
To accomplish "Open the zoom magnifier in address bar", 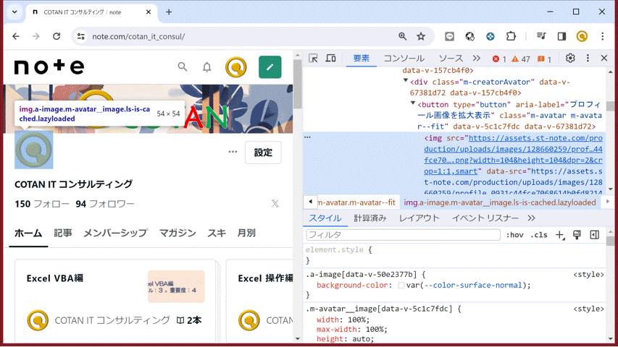I will [402, 36].
